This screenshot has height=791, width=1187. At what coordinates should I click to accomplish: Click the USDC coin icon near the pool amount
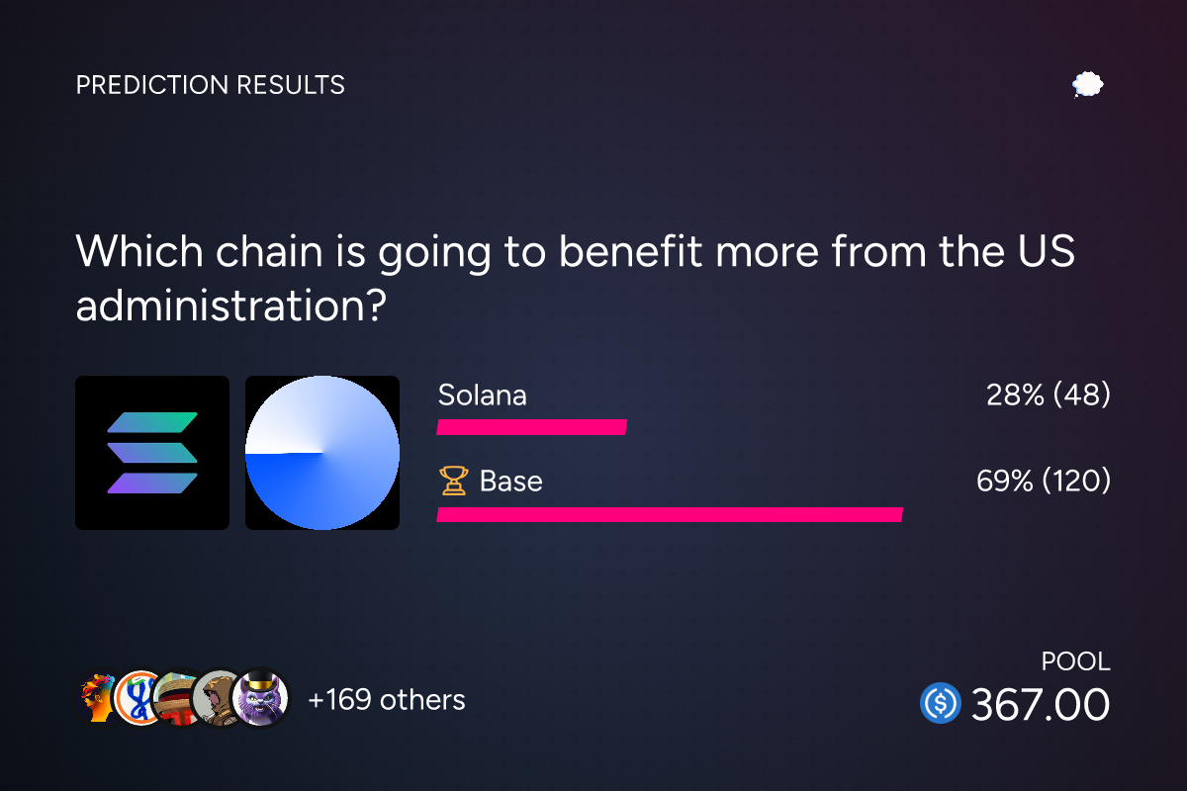tap(941, 704)
